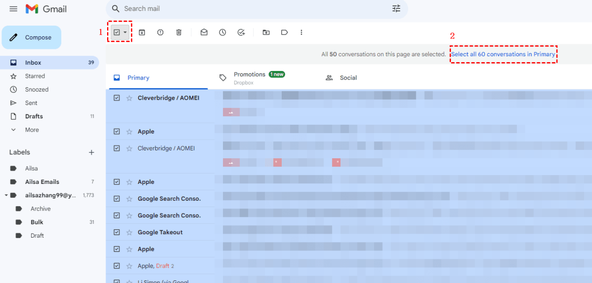
Task: Click the Social people icon
Action: 329,78
